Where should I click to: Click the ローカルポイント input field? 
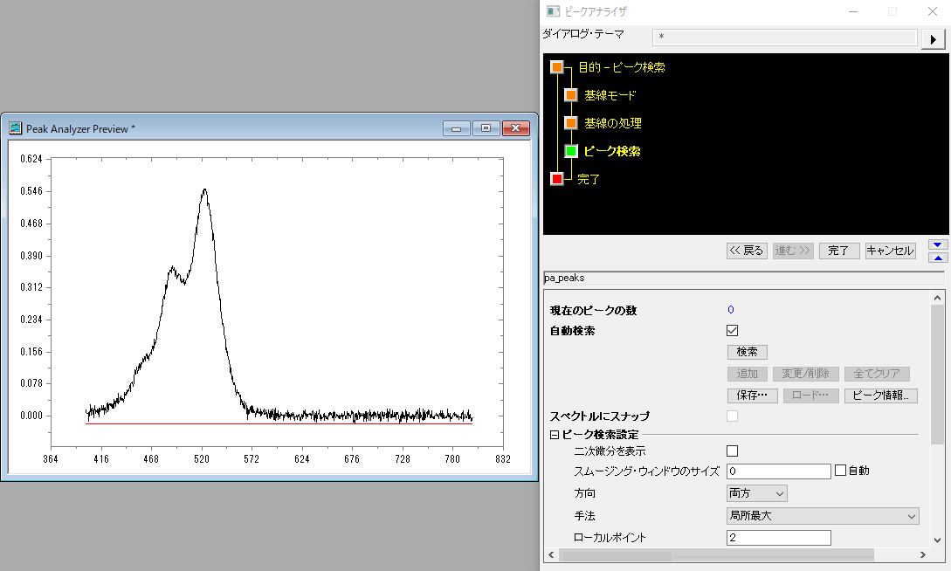point(778,538)
